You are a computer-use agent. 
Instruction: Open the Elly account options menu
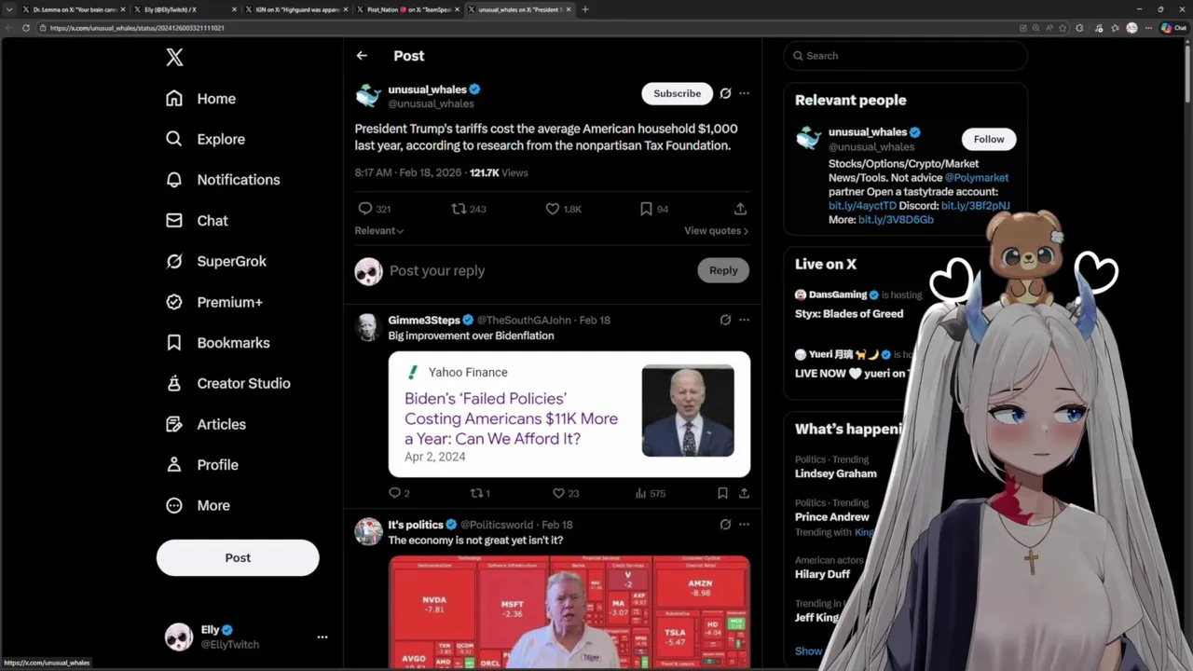click(322, 637)
